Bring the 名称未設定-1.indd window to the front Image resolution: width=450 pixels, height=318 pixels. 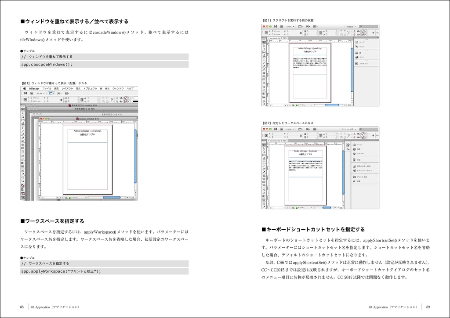(83, 105)
